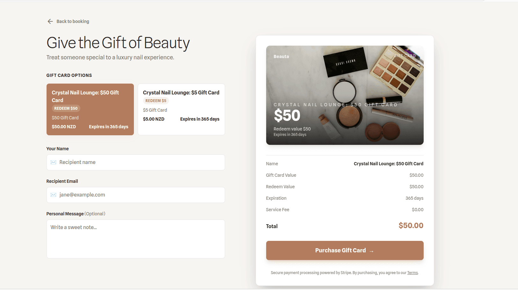Click the large $50 value on card preview
Screen dimensions: 518x290
[x=287, y=115]
